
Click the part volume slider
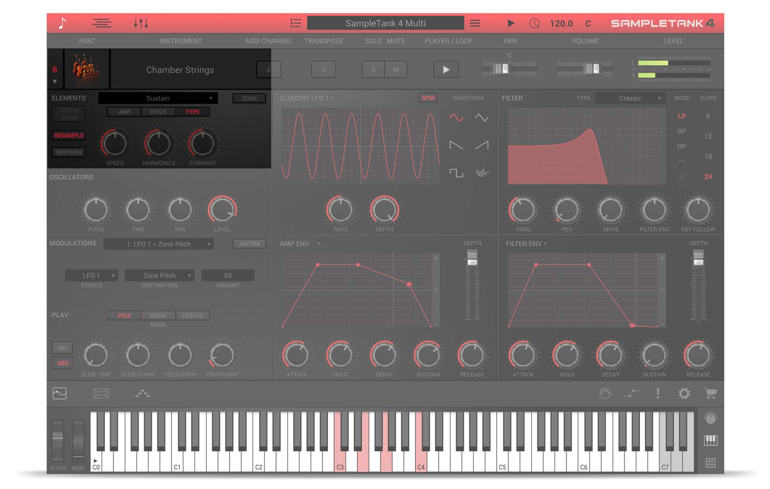coord(585,69)
